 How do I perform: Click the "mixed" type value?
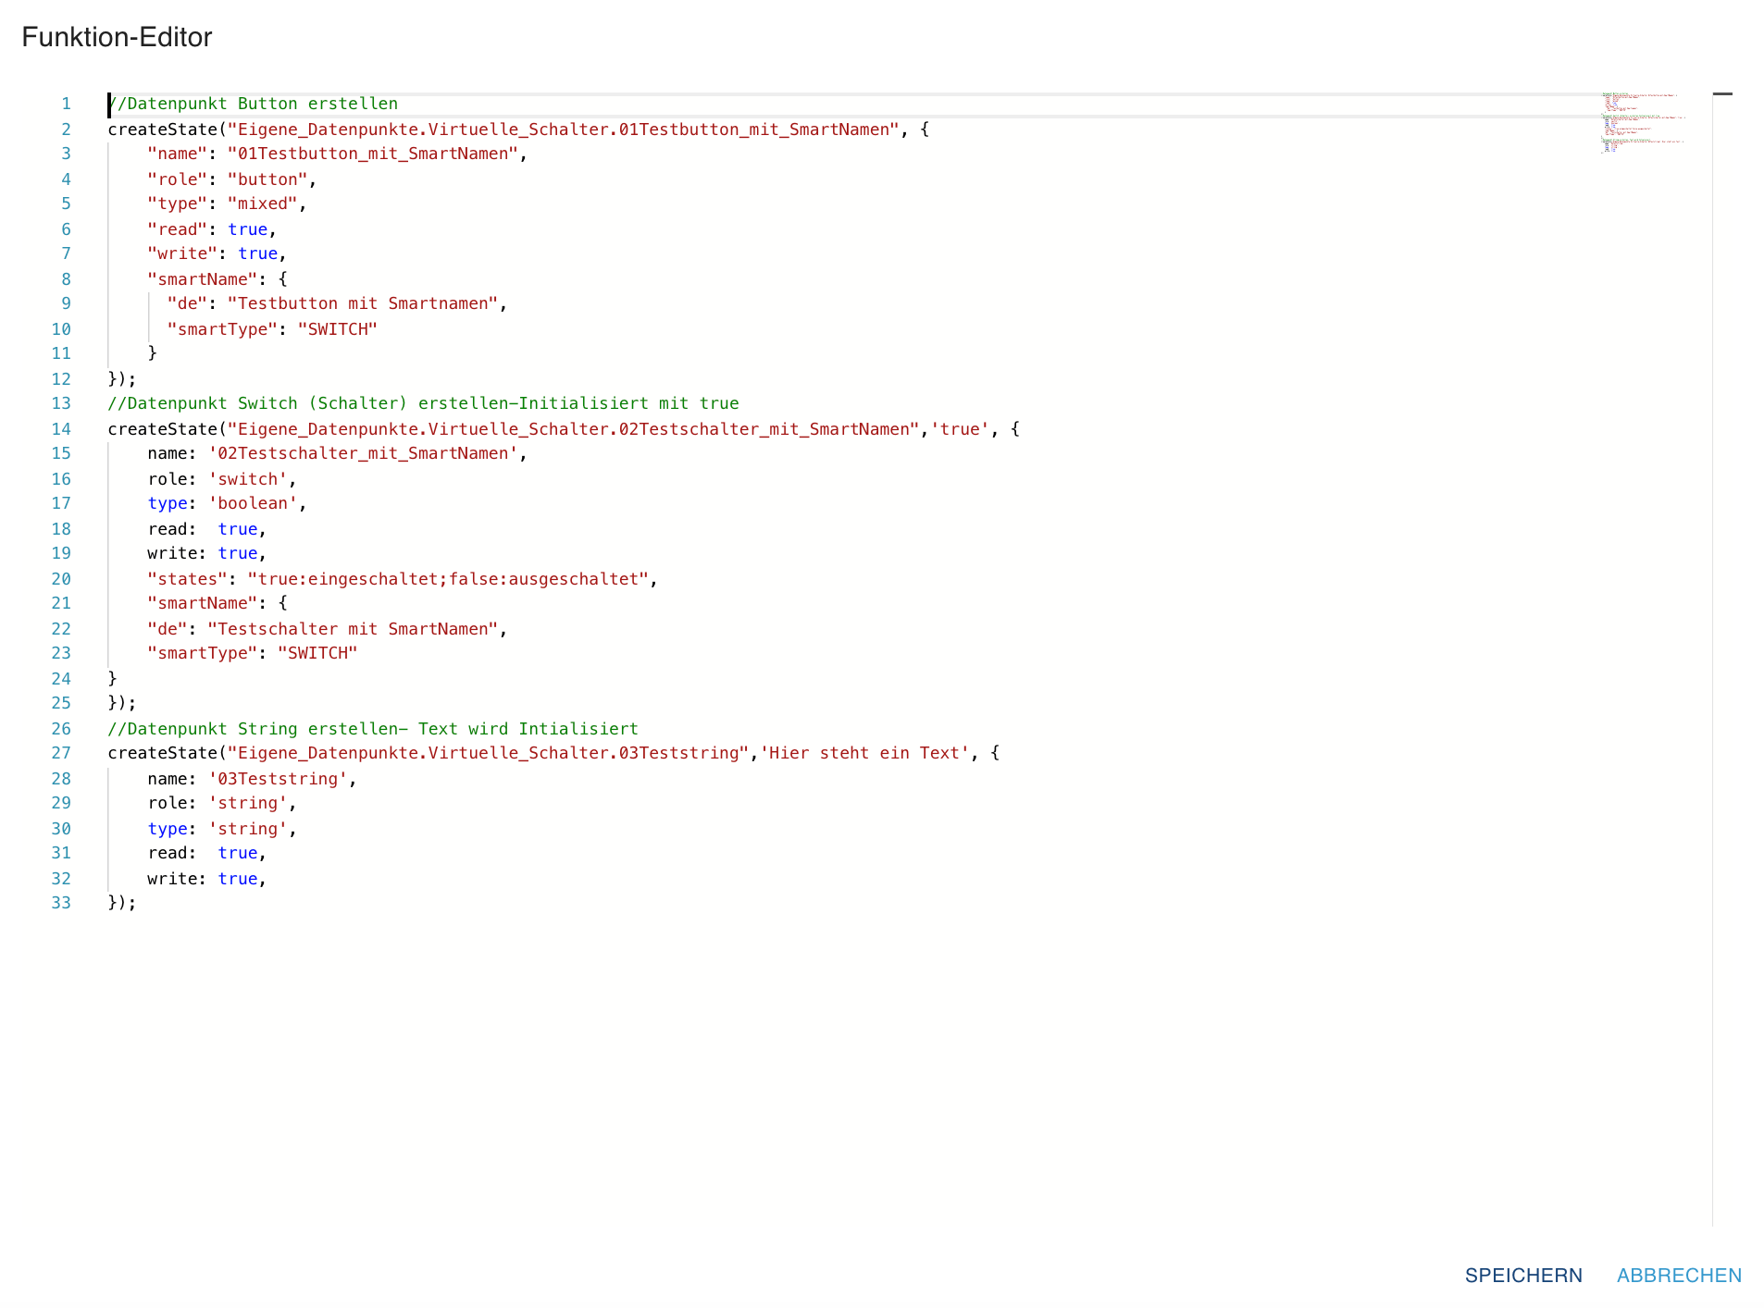(263, 204)
